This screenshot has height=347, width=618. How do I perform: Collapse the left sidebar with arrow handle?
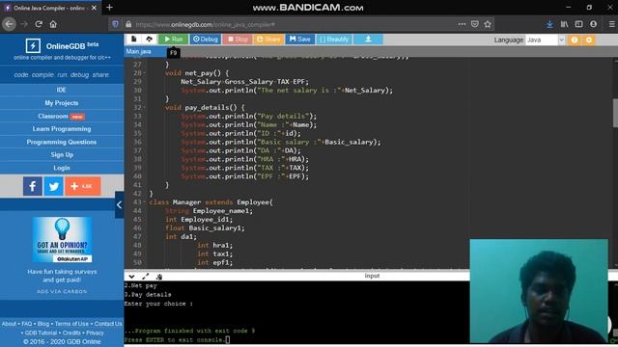[119, 204]
